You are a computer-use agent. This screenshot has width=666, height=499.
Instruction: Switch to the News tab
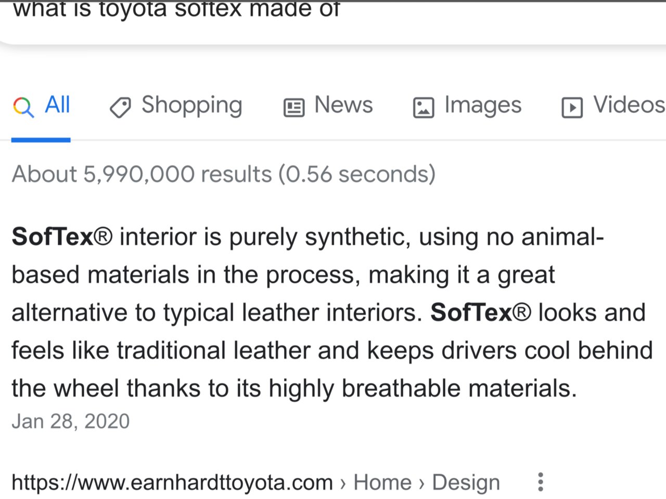tap(328, 106)
